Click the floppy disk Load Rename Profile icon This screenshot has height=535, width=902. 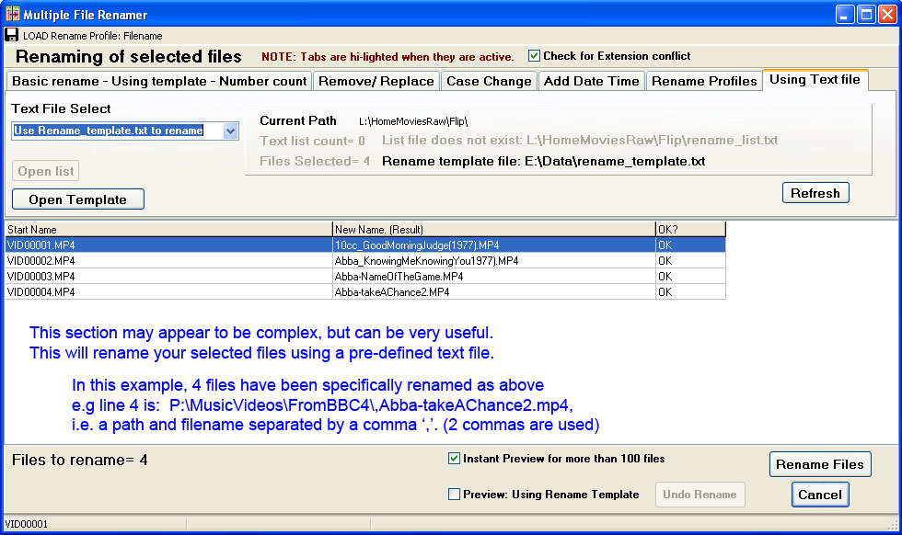[x=11, y=35]
